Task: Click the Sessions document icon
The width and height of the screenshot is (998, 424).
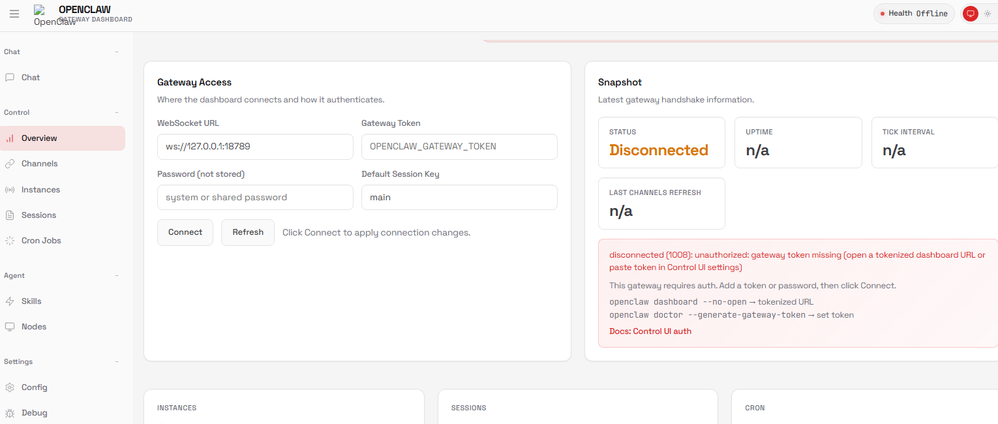Action: 10,215
